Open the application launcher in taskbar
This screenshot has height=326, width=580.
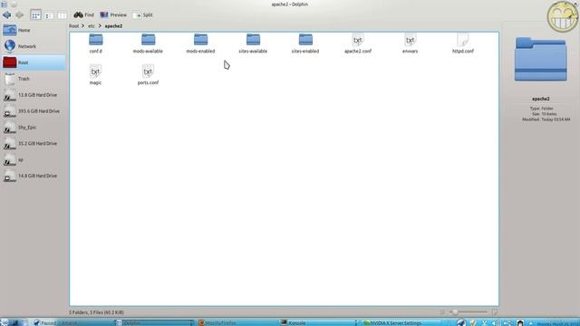tap(5, 322)
